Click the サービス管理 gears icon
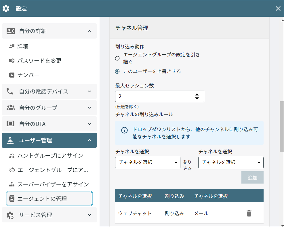Screen dimensions: 284x227 [10, 215]
